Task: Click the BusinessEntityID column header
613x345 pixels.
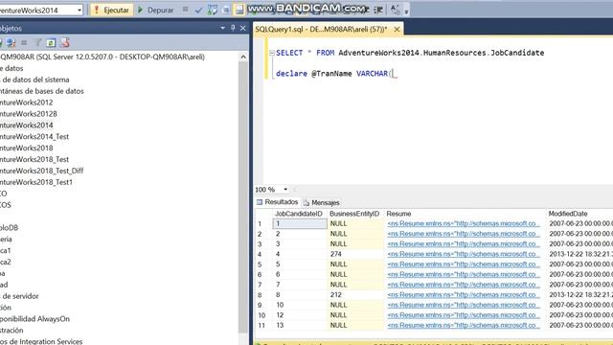Action: [x=354, y=214]
